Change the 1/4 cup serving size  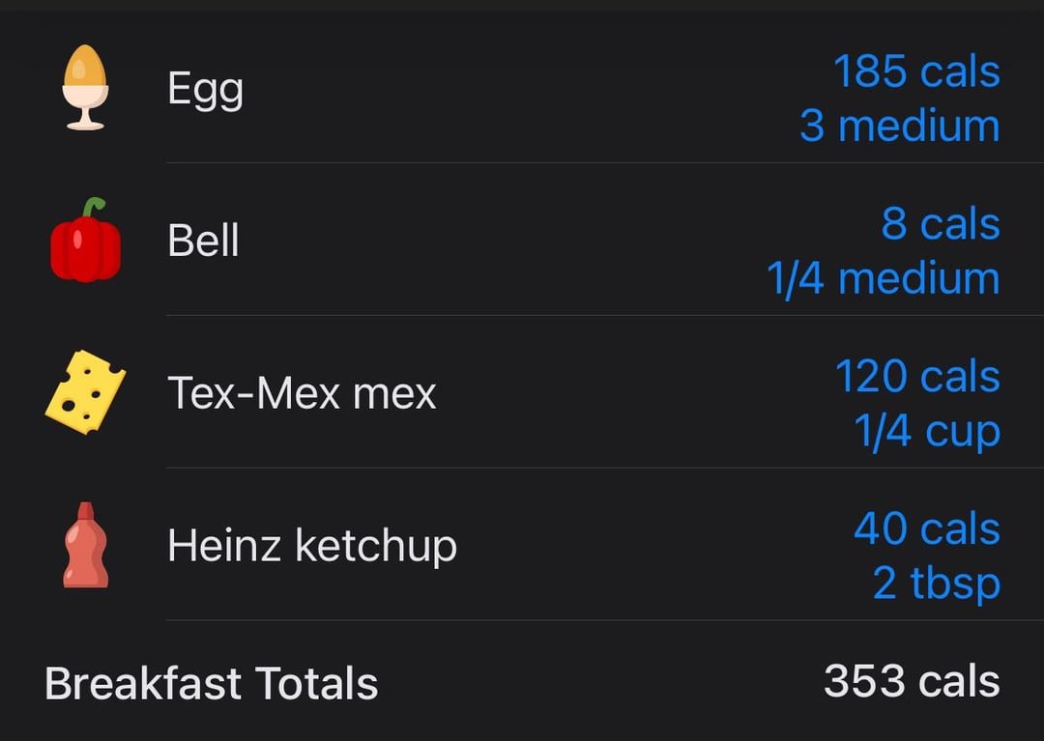click(x=927, y=433)
